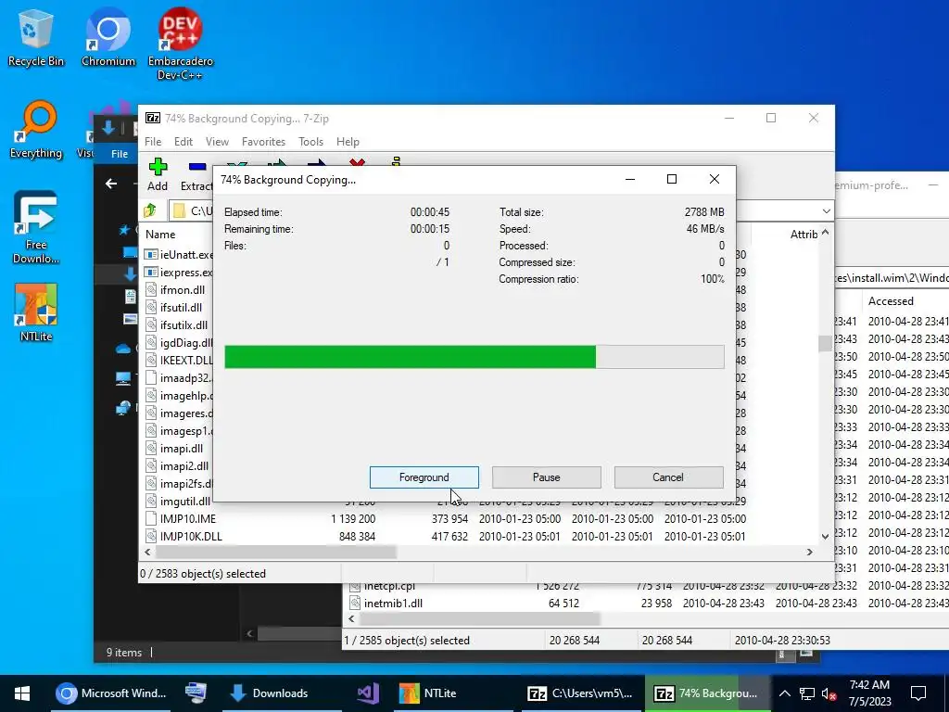Image resolution: width=949 pixels, height=712 pixels.
Task: Open Embarcadero Dev-C++ desktop shortcut
Action: point(180,44)
